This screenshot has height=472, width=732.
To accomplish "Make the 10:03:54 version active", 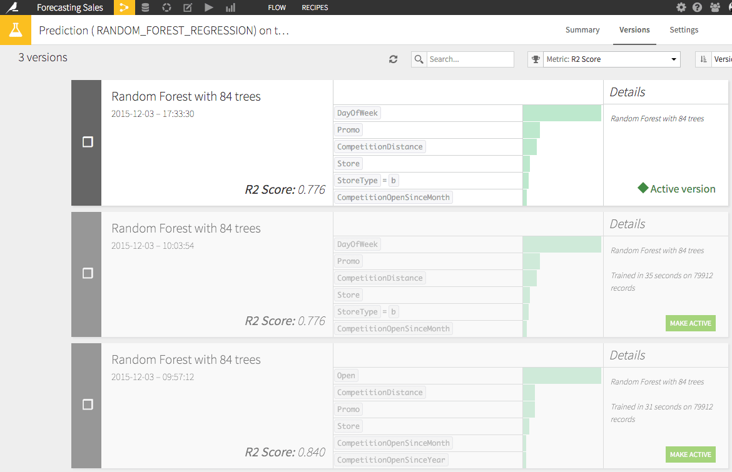I will [x=690, y=323].
